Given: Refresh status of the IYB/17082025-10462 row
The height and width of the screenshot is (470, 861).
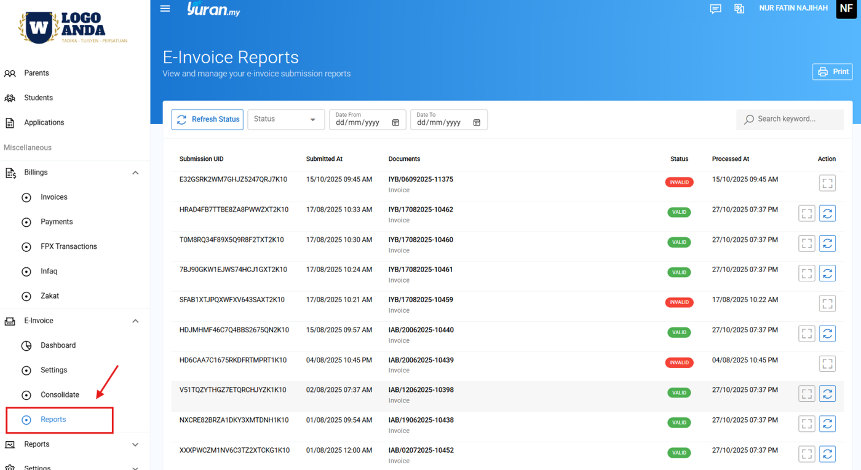Looking at the screenshot, I should click(x=827, y=213).
